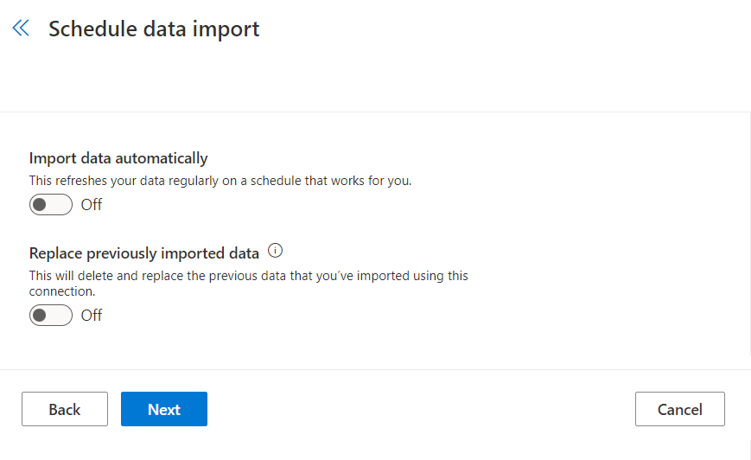Open info icon for Replace previously imported data
The width and height of the screenshot is (751, 460).
tap(276, 252)
